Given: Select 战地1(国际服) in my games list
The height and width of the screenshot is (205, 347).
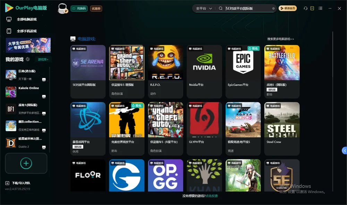Looking at the screenshot, I should [x=25, y=109].
